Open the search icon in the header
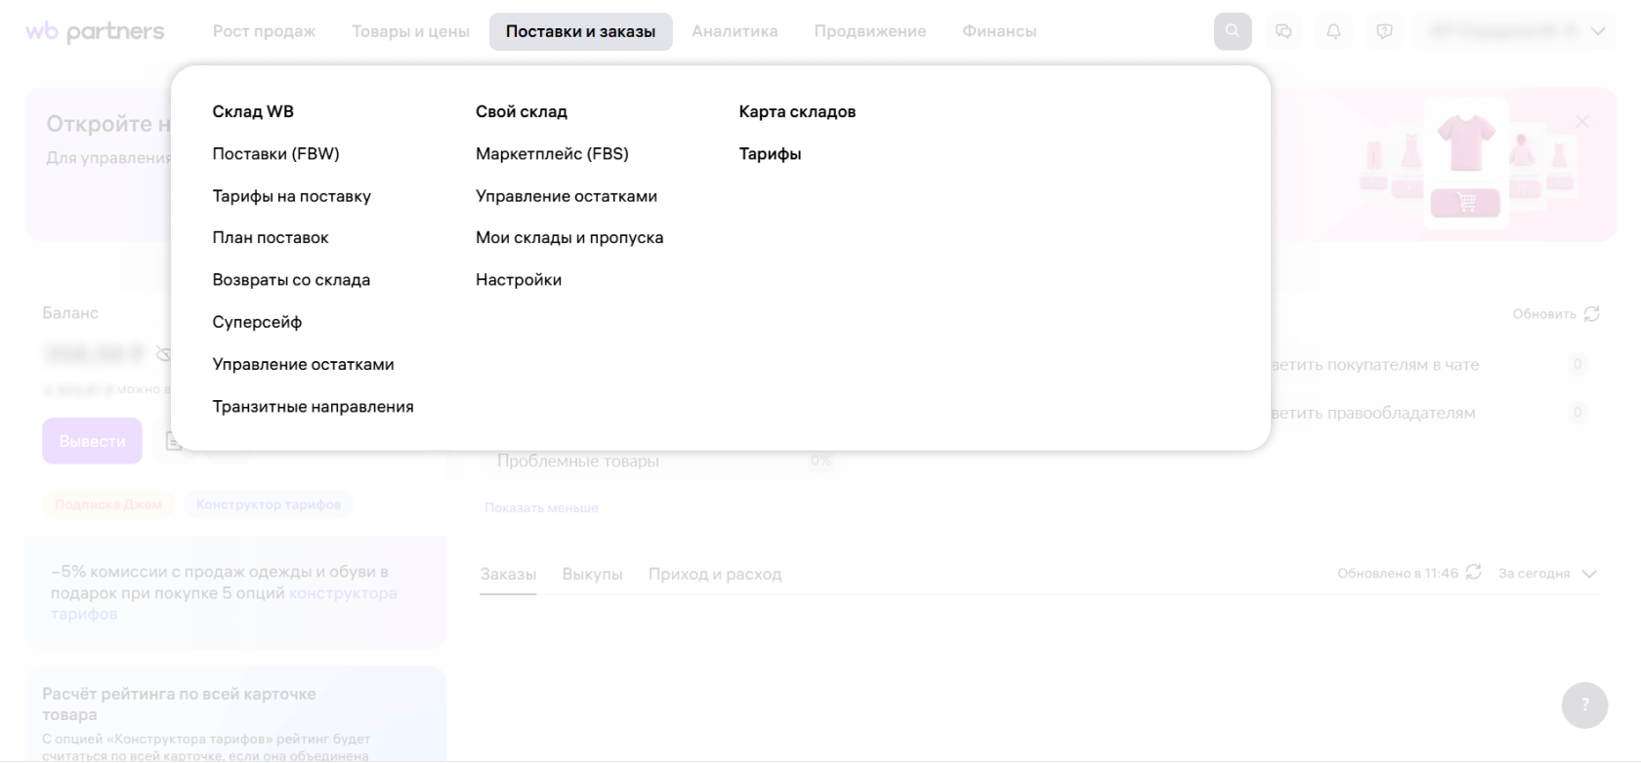The width and height of the screenshot is (1641, 763). [1233, 31]
